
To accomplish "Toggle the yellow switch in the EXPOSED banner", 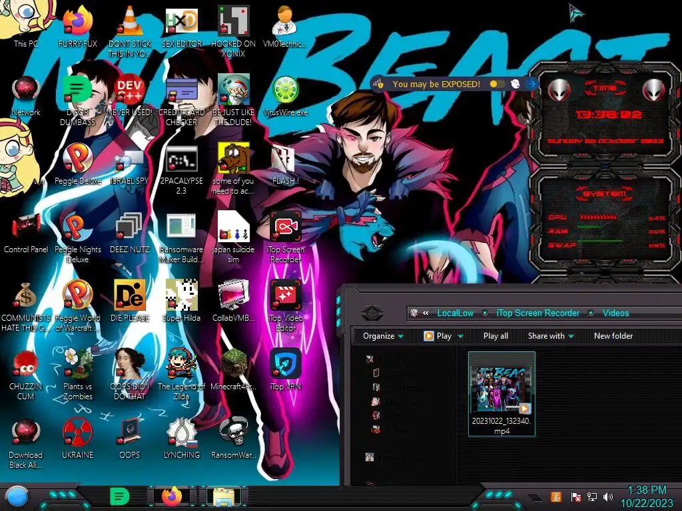I will point(497,84).
